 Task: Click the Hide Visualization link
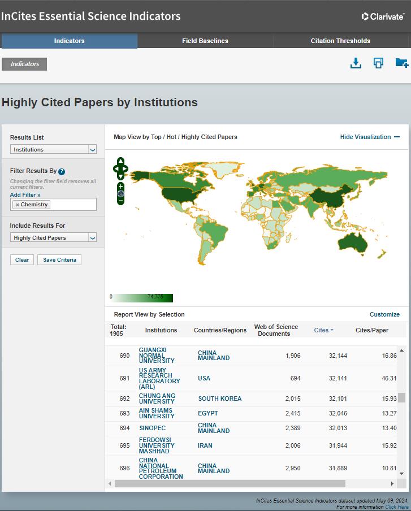[x=365, y=137]
